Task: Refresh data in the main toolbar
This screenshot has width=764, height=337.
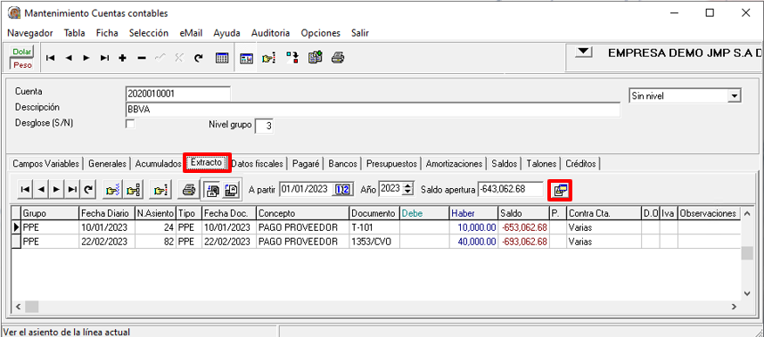Action: [x=198, y=58]
